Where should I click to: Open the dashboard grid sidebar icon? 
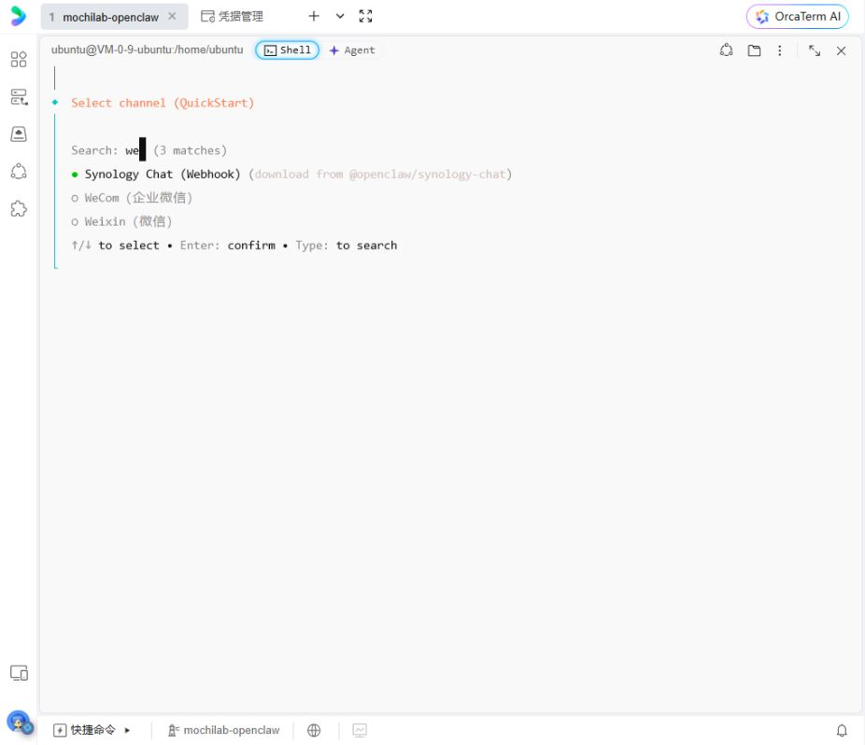[19, 59]
